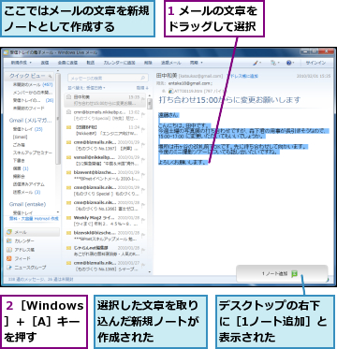Collapse the Gmail (entake) account header
Screen dimensions: 337x349
tap(27, 204)
